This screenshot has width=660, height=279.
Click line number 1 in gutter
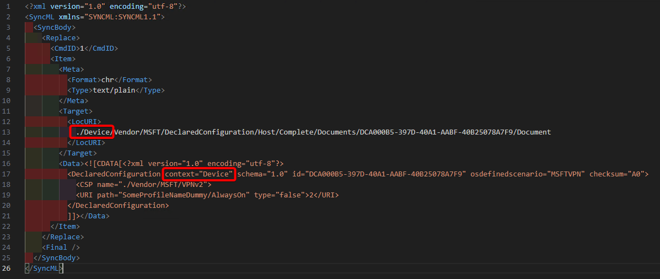coord(9,7)
